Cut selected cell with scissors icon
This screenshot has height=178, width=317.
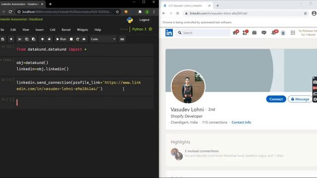click(20, 39)
